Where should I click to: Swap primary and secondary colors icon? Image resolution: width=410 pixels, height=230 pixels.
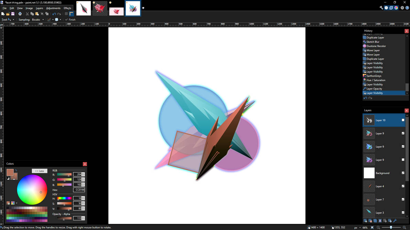point(16,170)
